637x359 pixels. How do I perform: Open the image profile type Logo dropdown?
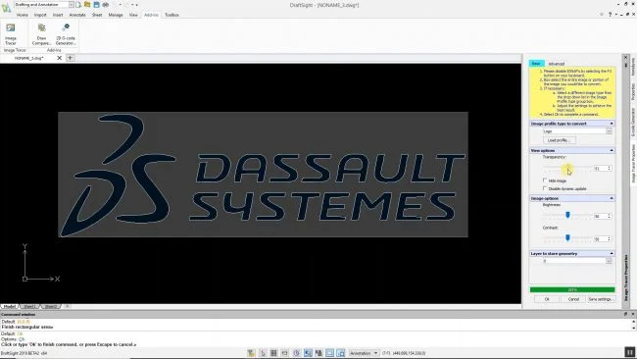pos(577,131)
